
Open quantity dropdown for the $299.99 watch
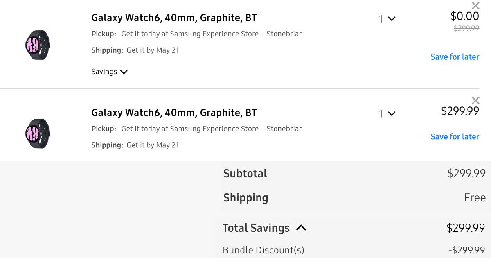[x=387, y=113]
